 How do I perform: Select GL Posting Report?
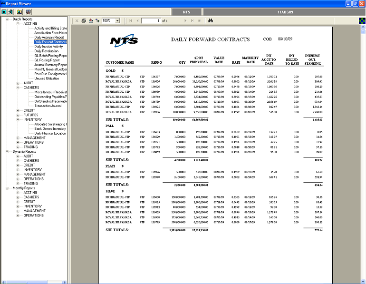click(x=47, y=60)
